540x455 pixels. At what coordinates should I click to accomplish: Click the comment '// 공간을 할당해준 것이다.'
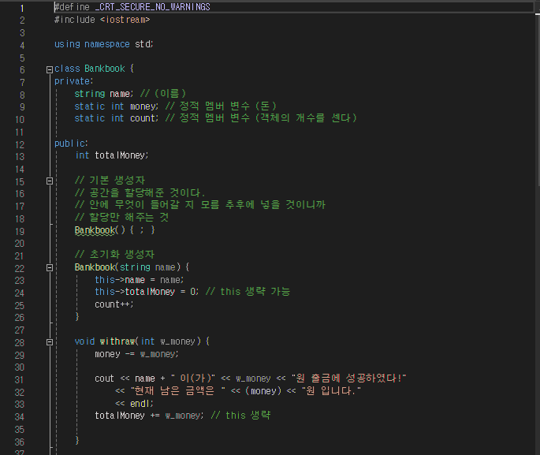coord(140,192)
